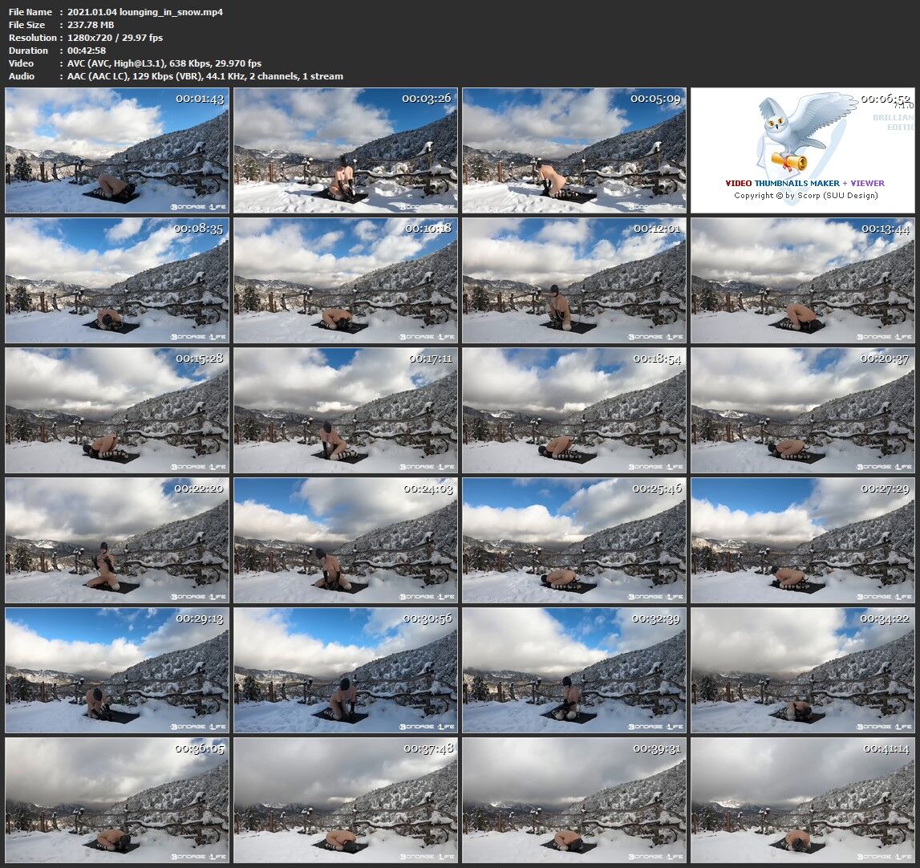Open the 00:08:35 frame thumbnail
920x868 pixels.
117,280
